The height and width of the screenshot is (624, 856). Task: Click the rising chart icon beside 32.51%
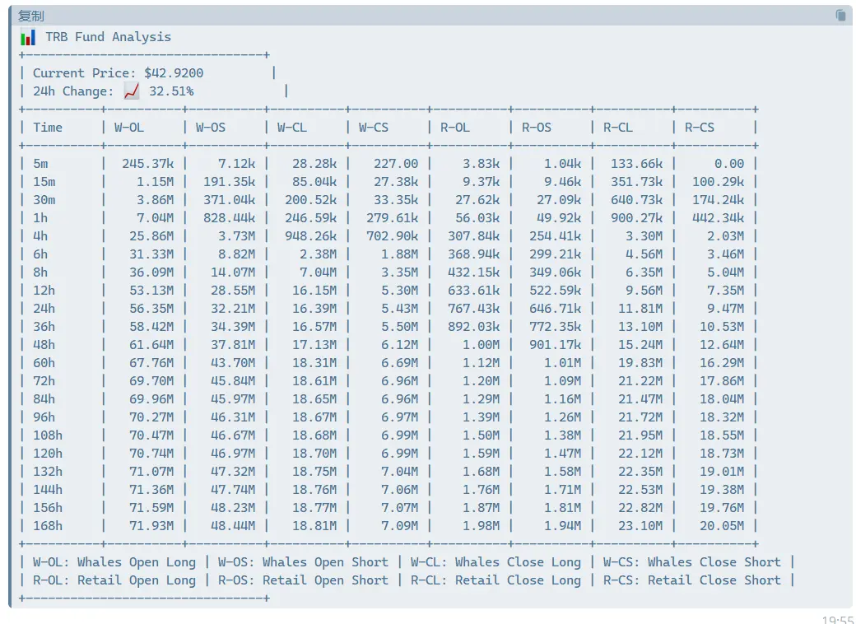click(132, 91)
